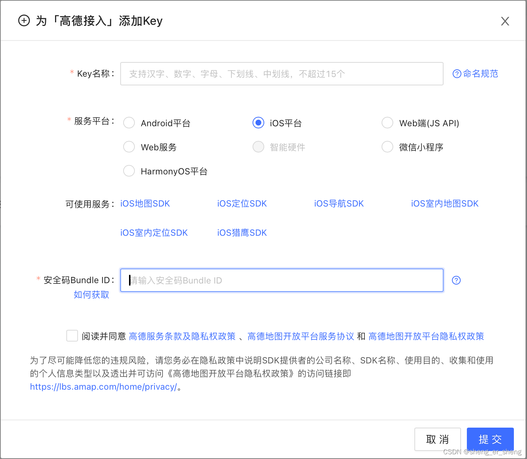Select the 微信小程序 radio button
The width and height of the screenshot is (527, 459).
pos(387,147)
